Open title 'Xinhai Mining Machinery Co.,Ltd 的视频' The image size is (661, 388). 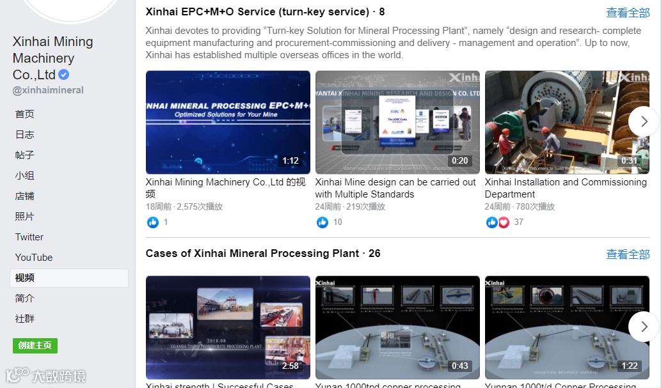(x=225, y=188)
